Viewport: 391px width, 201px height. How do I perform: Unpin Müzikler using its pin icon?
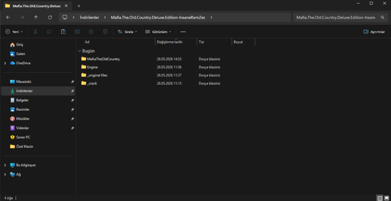(72, 119)
